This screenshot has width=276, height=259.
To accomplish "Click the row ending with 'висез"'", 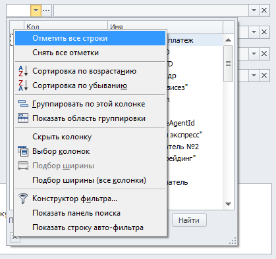I will (195, 87).
